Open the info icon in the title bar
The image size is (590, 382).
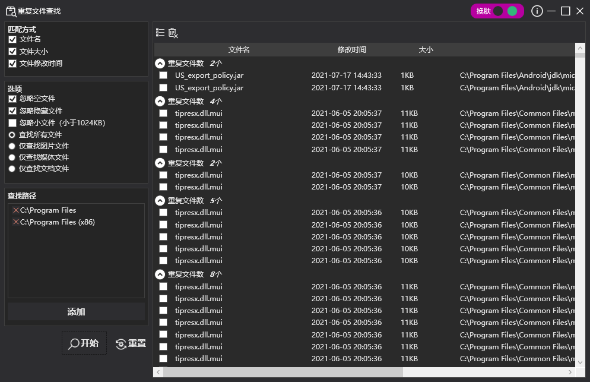pos(537,11)
